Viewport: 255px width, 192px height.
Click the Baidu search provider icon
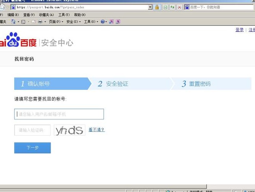click(187, 7)
